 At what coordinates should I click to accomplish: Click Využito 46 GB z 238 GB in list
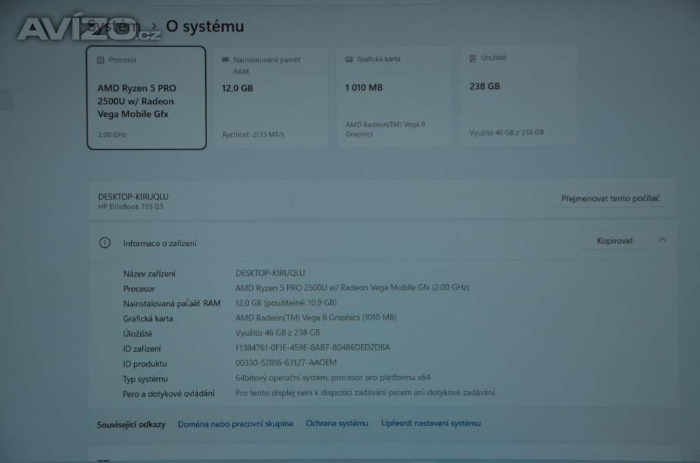coord(278,333)
